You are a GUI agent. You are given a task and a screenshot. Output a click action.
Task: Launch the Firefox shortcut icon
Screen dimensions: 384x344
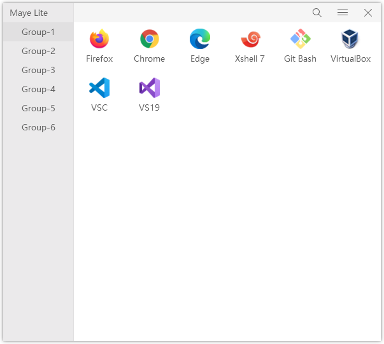99,39
